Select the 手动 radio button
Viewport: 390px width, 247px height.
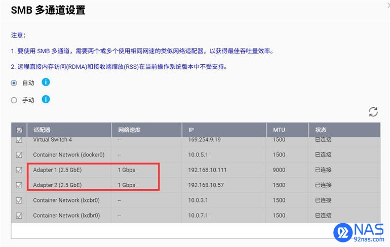pos(14,100)
